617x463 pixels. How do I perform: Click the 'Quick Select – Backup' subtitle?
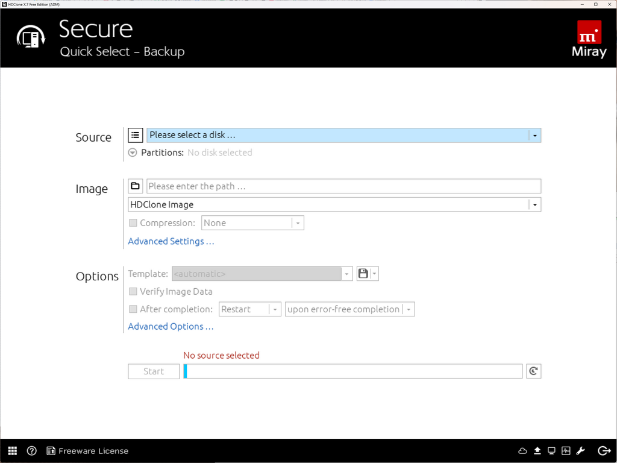tap(122, 52)
